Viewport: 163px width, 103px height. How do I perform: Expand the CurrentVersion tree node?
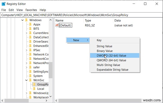pos(26,33)
